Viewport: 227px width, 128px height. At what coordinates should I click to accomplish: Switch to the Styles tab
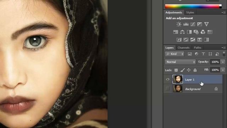(190, 13)
